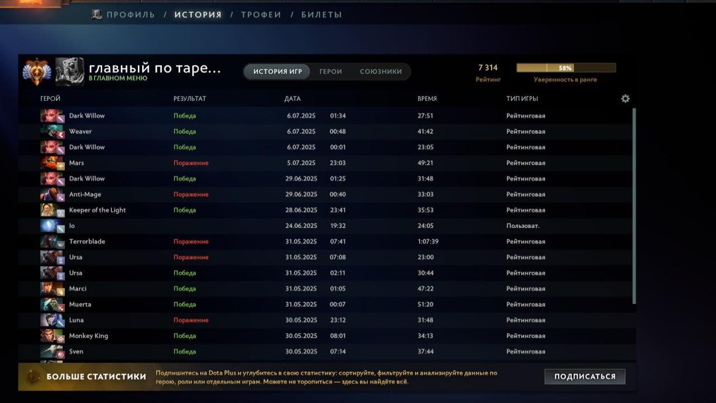Viewport: 716px width, 403px height.
Task: Click date 28.06.2025 in Keeper row
Action: [x=301, y=210]
